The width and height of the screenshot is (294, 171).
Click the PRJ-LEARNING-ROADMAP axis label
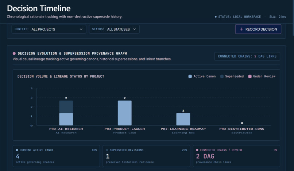click(183, 129)
